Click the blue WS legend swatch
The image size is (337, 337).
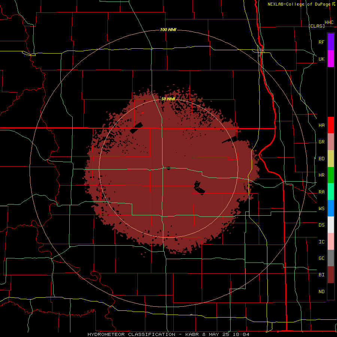[x=331, y=208]
